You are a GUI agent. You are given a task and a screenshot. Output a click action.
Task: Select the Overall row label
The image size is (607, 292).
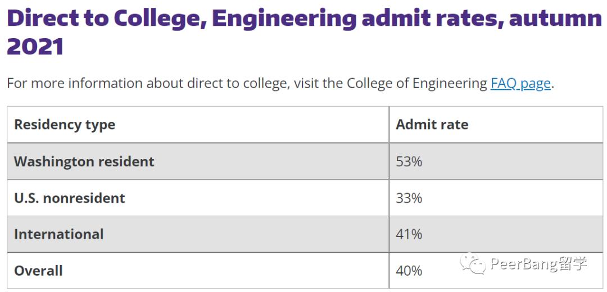38,271
